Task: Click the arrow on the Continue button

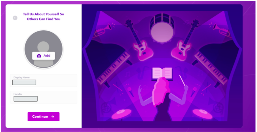Action: click(x=53, y=117)
